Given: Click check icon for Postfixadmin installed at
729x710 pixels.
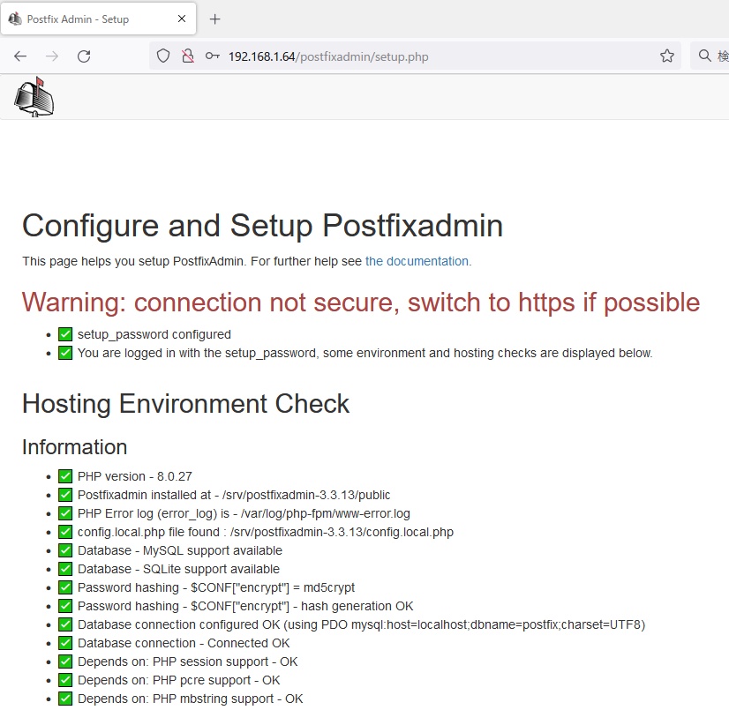Looking at the screenshot, I should pyautogui.click(x=65, y=495).
